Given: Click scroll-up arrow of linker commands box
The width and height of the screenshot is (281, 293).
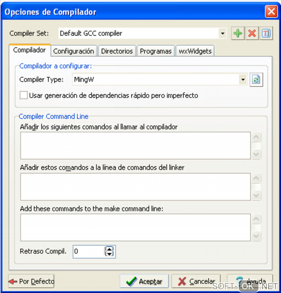Looking at the screenshot, I should tap(256, 178).
